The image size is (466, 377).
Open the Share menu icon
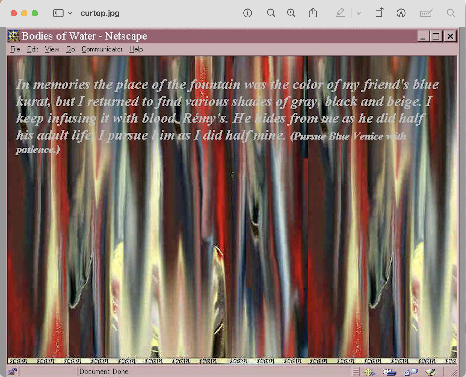[x=313, y=13]
